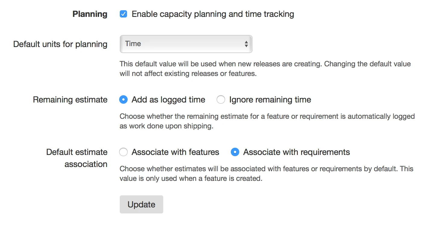Uncheck the capacity planning and time tracking checkbox

(x=123, y=14)
